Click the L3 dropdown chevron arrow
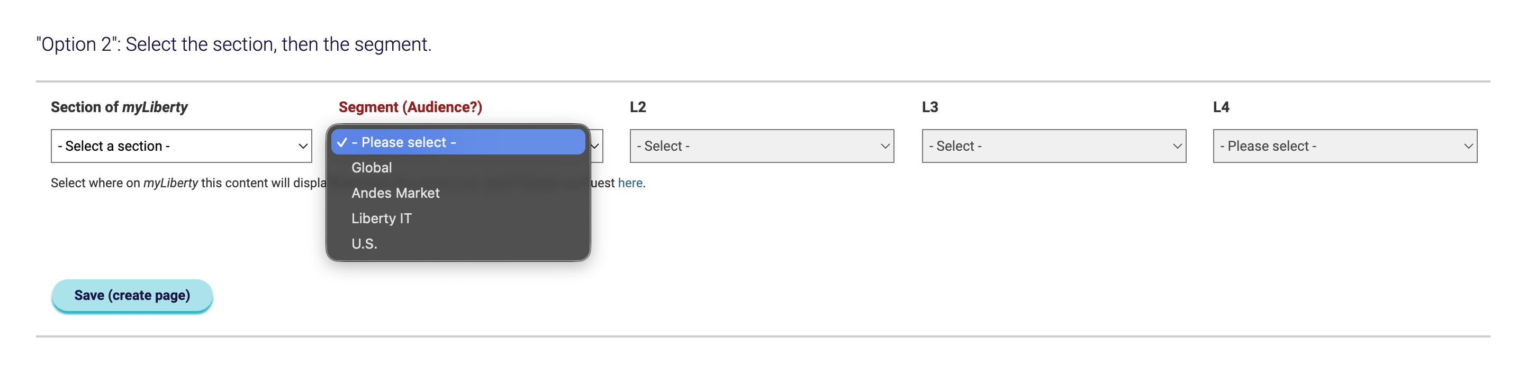 click(x=1177, y=146)
